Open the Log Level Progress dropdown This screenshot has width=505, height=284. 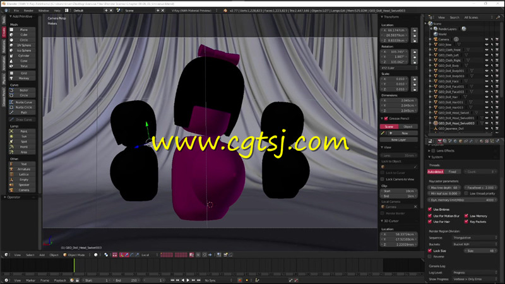click(x=475, y=273)
